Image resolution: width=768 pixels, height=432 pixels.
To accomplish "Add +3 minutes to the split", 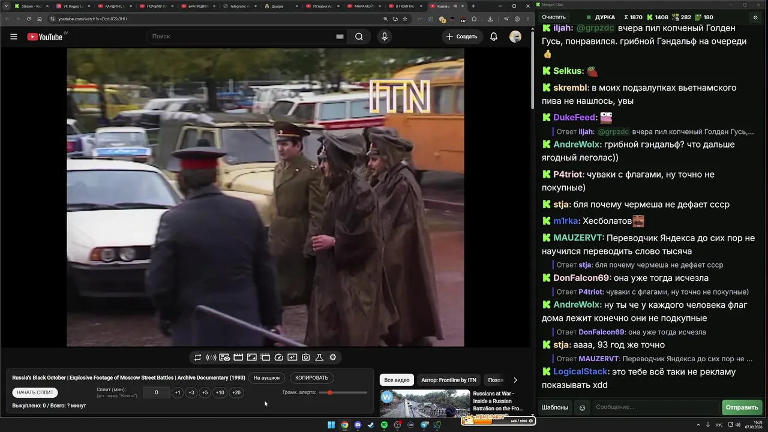I will pos(191,392).
